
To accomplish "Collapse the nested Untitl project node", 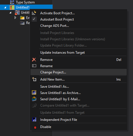I will pos(10,13).
